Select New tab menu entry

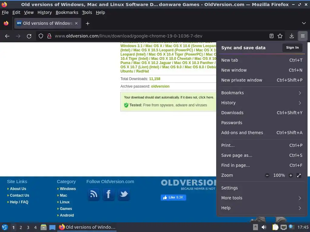point(262,60)
